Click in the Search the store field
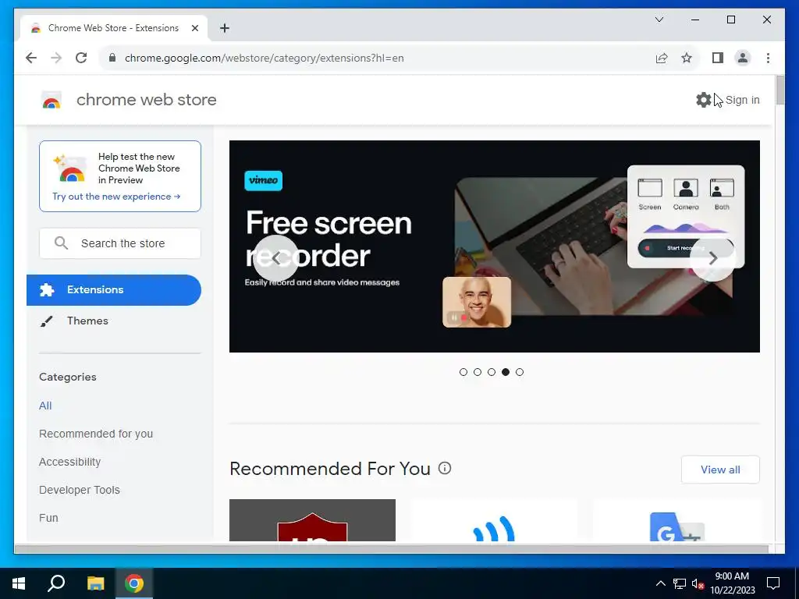Screen dimensions: 799x599 119,243
